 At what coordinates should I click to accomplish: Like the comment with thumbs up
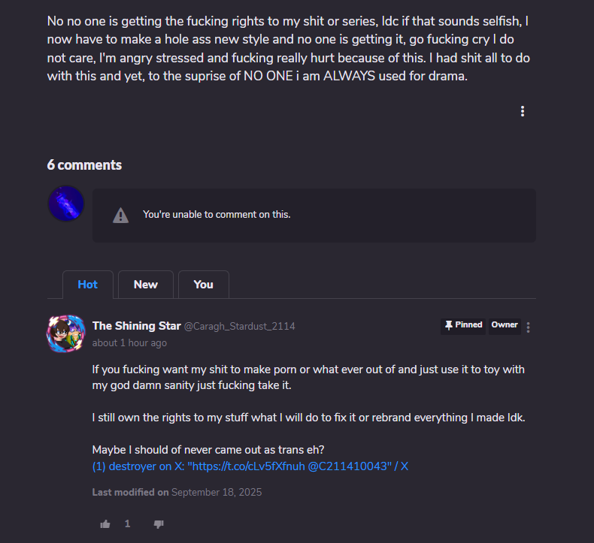point(105,523)
